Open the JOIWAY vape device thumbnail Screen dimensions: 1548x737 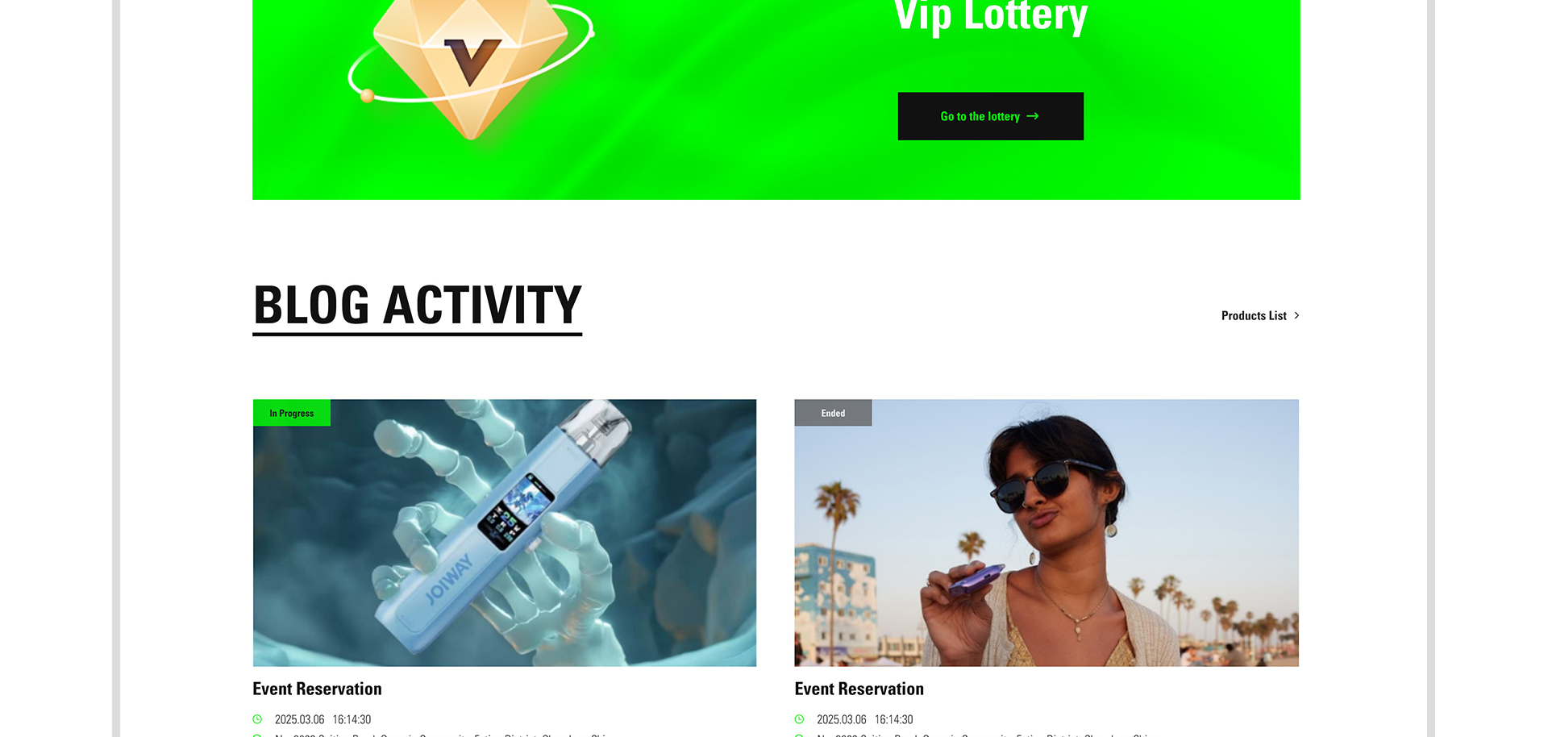coord(505,533)
